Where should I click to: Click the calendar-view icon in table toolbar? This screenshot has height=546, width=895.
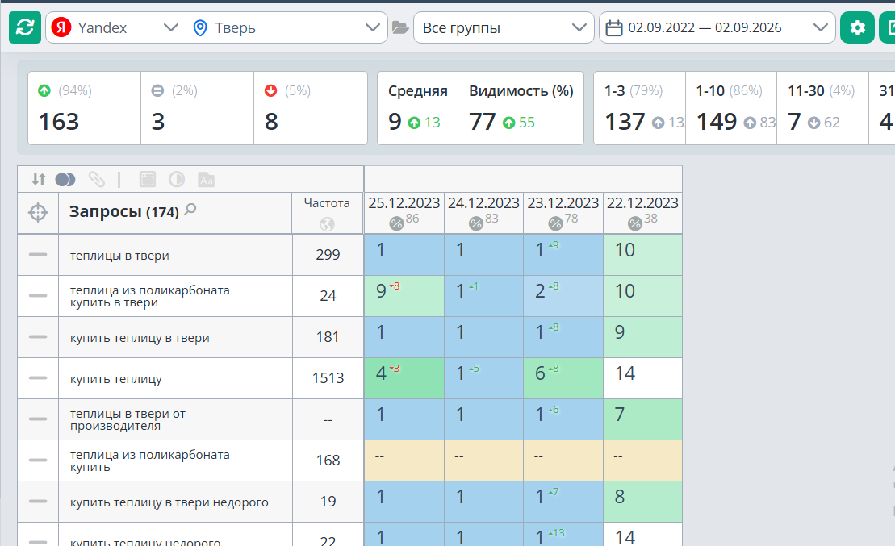tap(147, 180)
